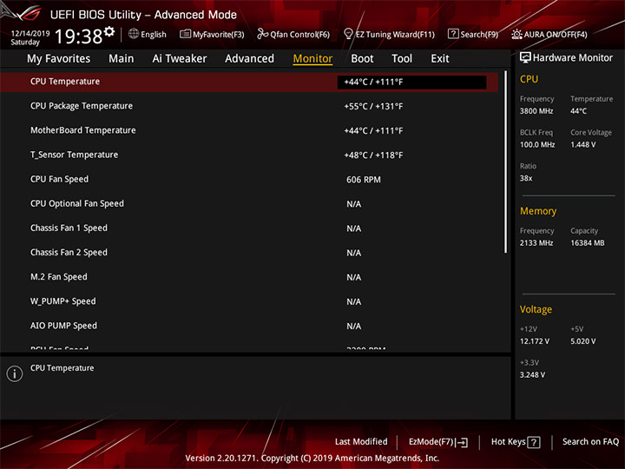Click the 3.248 V voltage reading
The image size is (625, 469).
click(x=532, y=375)
